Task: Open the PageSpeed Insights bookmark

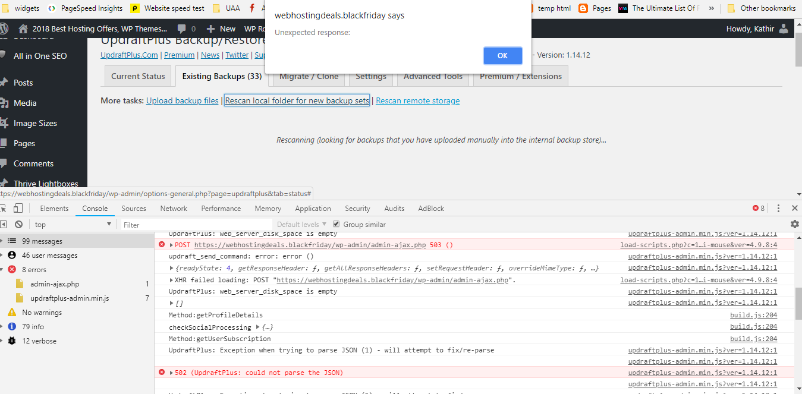Action: pyautogui.click(x=86, y=8)
